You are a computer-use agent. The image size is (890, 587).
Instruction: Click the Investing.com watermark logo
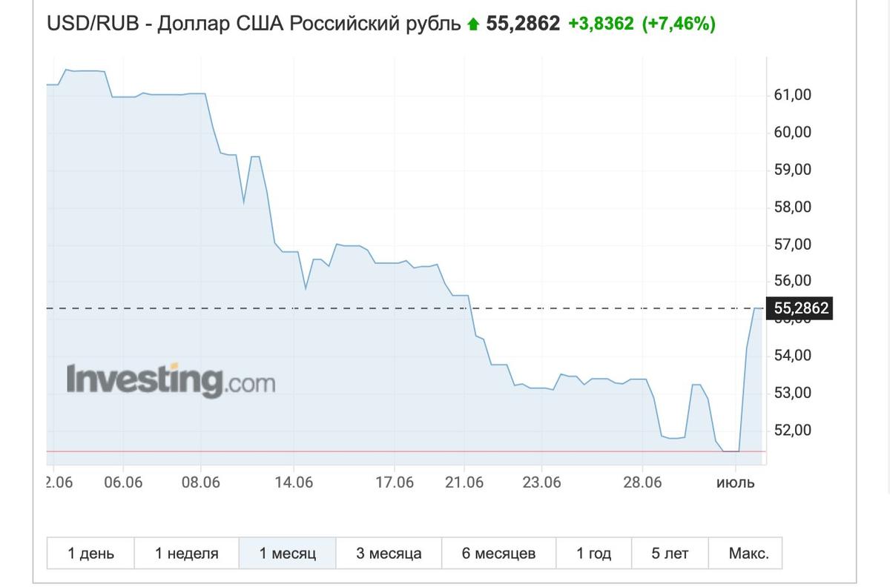click(x=173, y=378)
